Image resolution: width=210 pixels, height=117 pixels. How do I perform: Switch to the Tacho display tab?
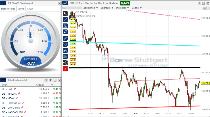[21, 9]
